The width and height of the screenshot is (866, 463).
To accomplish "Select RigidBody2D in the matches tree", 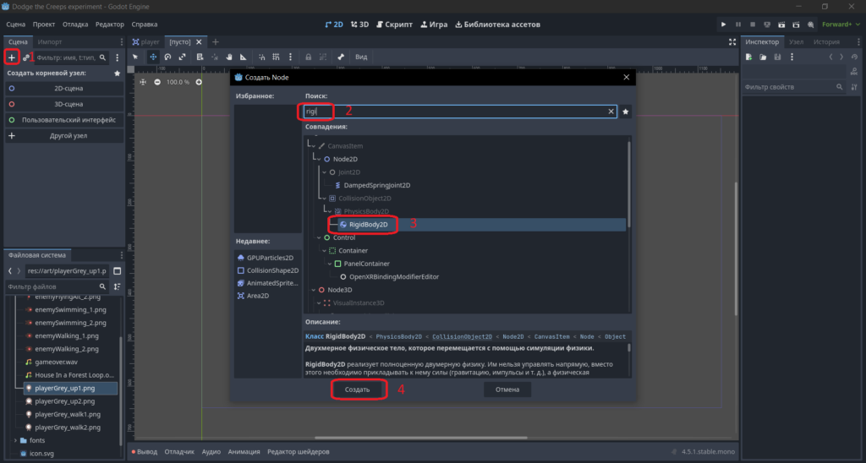I will click(369, 225).
